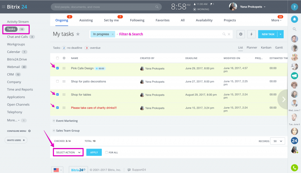Open the Please take care of charity drinks task

[x=94, y=108]
